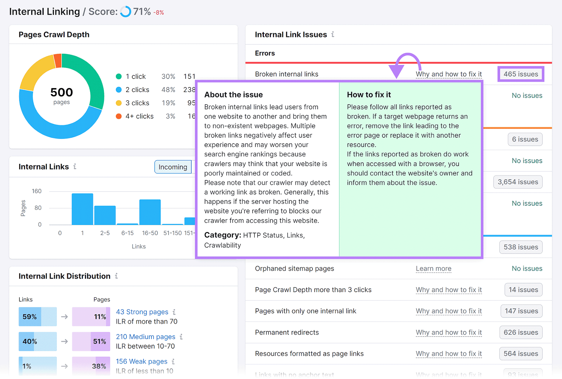Click info icon next to Internal Link Issues

pos(333,34)
